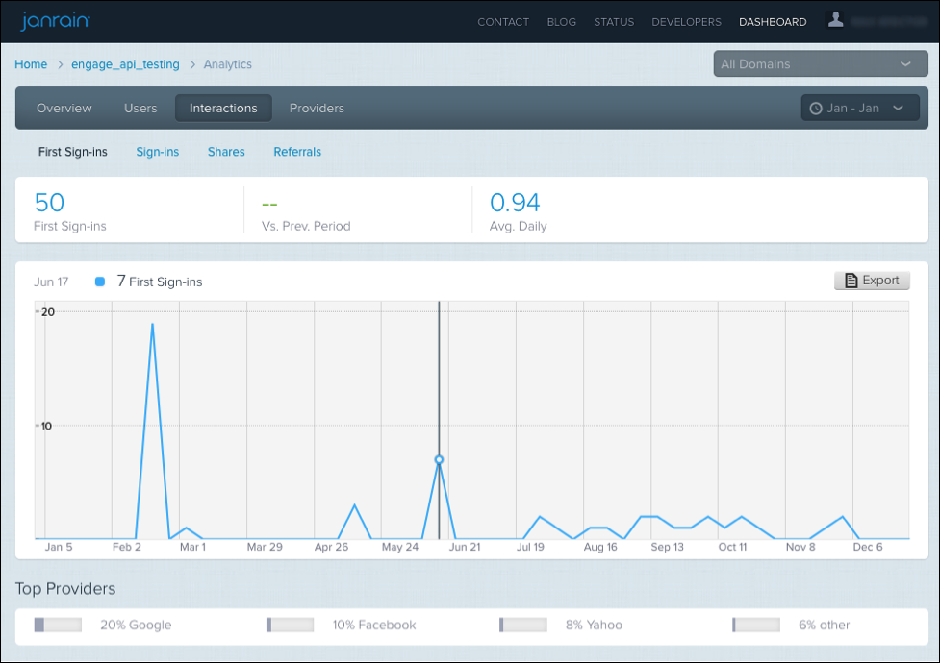Click the blue First Sign-ins legend square
This screenshot has height=663, width=940.
(x=100, y=282)
